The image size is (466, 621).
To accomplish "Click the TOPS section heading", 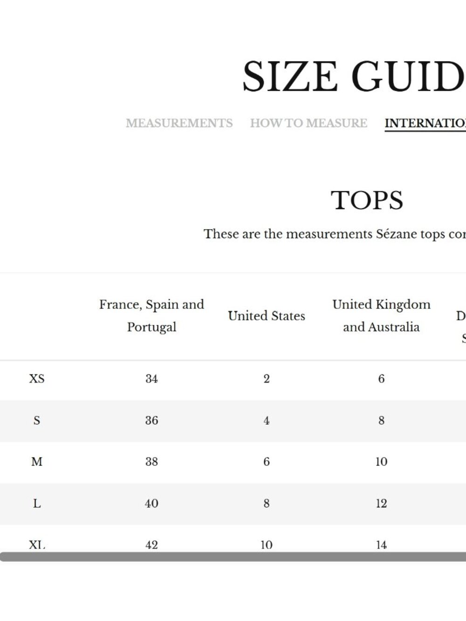I will click(x=367, y=200).
